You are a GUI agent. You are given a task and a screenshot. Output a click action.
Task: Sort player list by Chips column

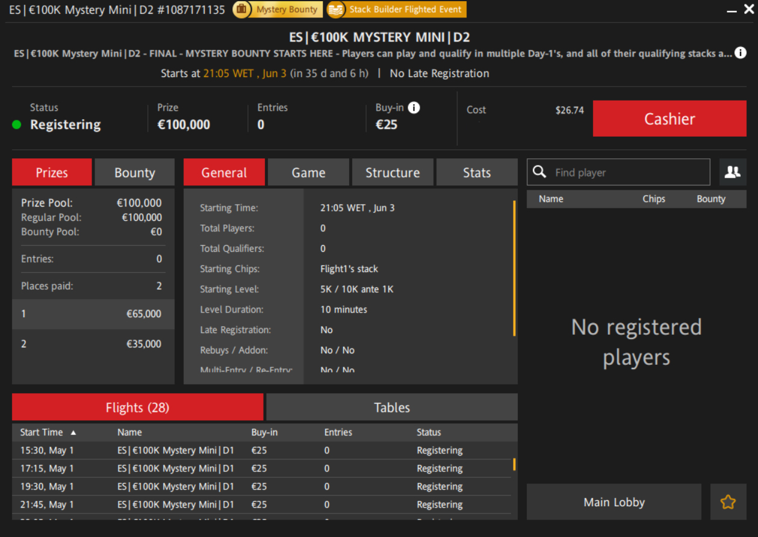653,199
